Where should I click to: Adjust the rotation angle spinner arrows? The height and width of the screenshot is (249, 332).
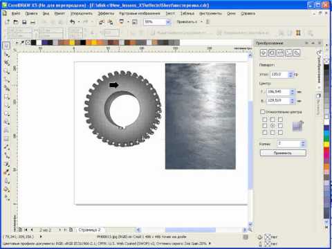(x=290, y=75)
